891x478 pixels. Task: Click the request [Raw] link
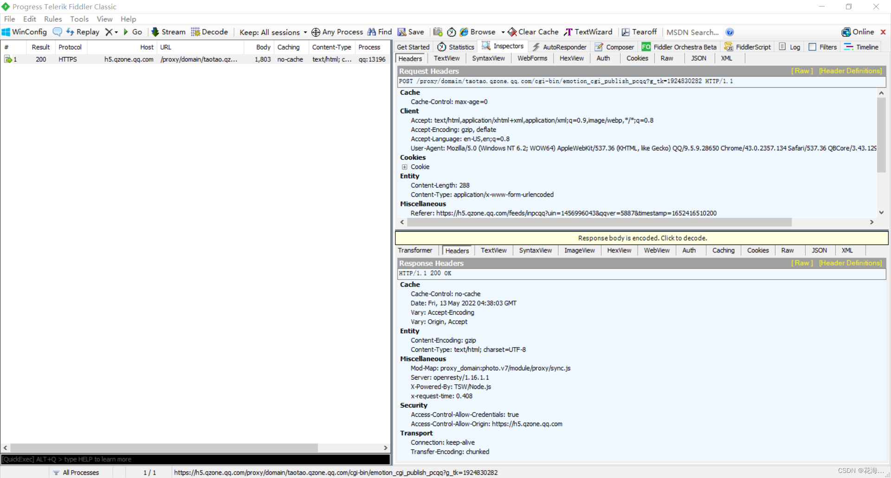click(x=802, y=71)
